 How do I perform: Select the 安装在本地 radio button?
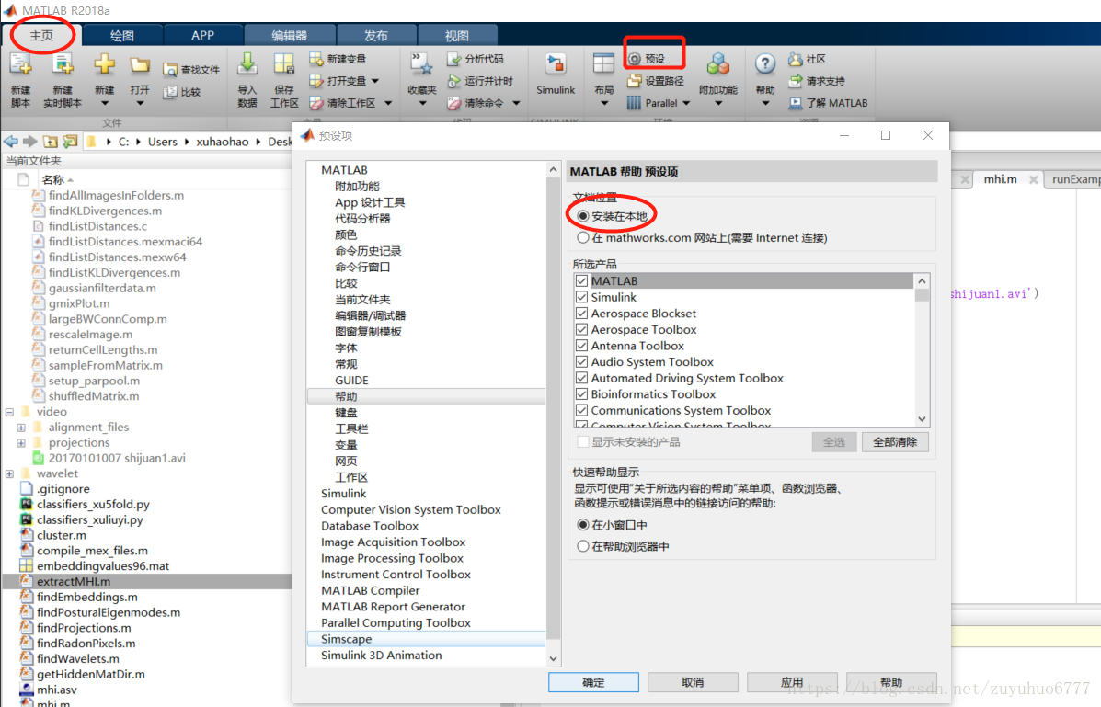point(582,216)
